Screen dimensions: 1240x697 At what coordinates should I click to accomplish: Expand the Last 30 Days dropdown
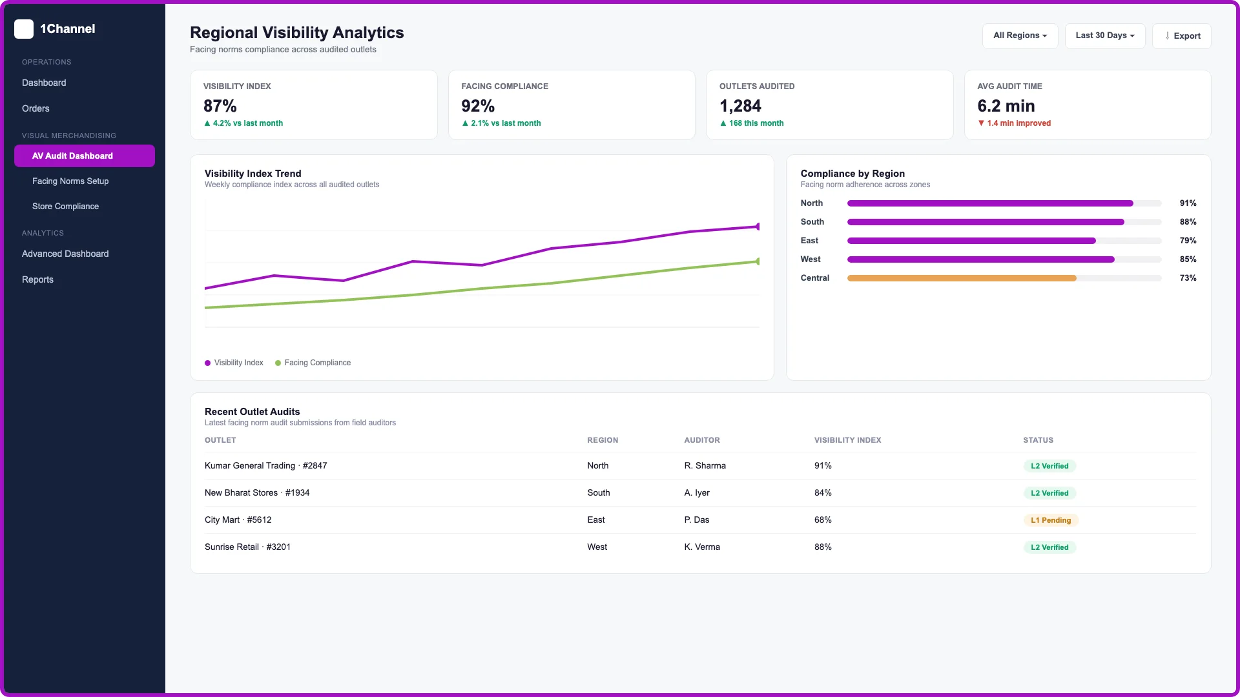(x=1104, y=35)
